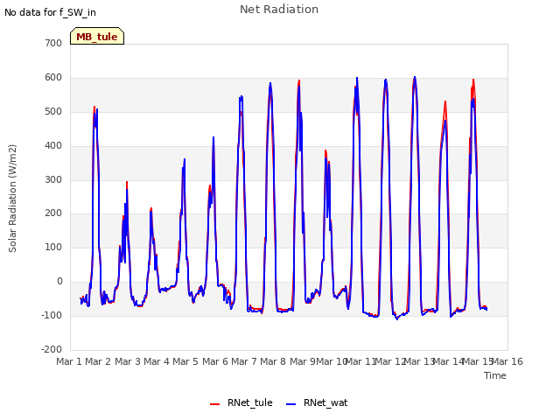
Task: Click the Solar Radiation (W/m2) axis title
Action: (x=12, y=199)
